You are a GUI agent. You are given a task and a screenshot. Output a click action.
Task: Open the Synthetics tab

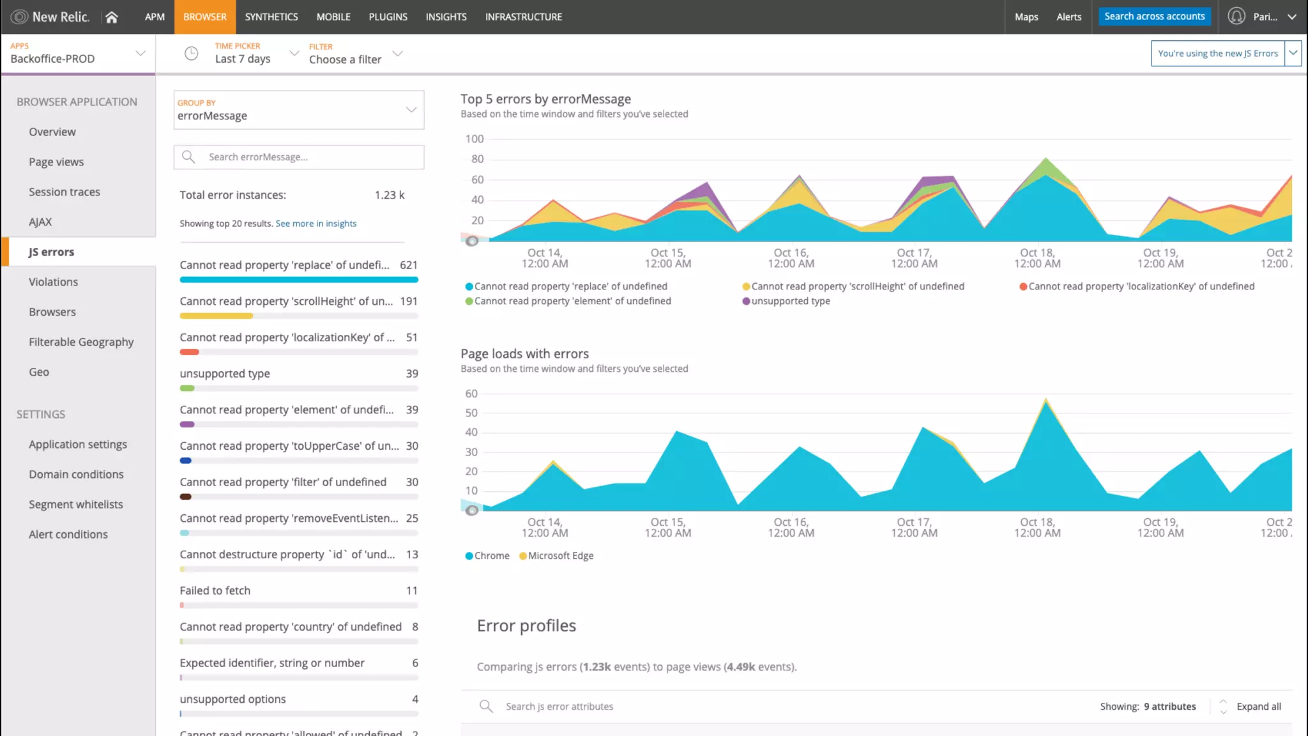click(x=271, y=17)
